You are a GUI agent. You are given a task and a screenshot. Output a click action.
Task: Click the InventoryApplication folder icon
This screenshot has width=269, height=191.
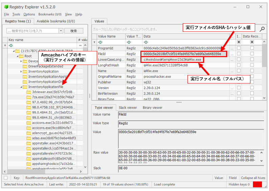[25, 71]
